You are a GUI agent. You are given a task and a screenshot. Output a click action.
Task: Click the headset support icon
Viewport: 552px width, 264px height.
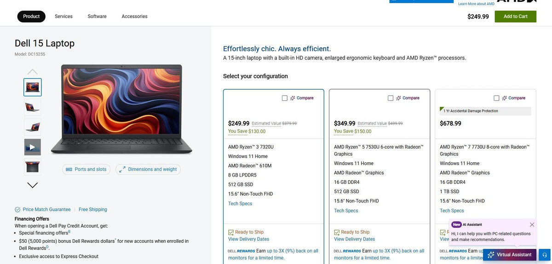click(x=544, y=255)
